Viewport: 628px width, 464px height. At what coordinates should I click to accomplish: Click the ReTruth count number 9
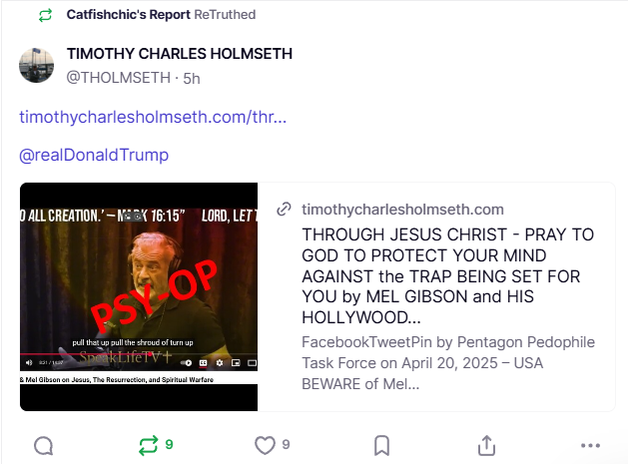point(169,445)
